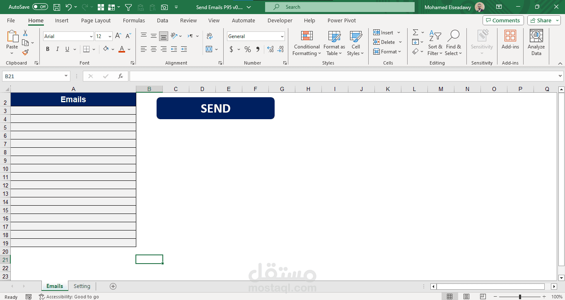Click the Wrap Text icon
Viewport: 565px width, 300px height.
(210, 36)
